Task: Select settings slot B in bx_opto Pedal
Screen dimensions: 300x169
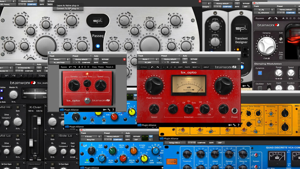Action: point(82,67)
